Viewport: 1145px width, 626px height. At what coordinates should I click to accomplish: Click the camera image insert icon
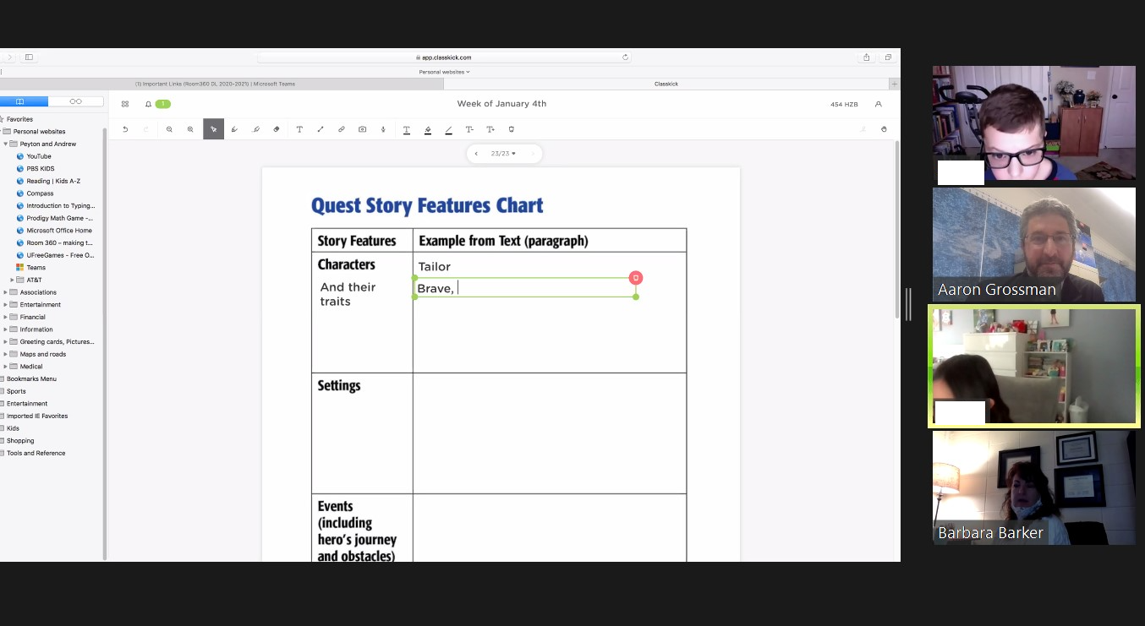point(362,129)
